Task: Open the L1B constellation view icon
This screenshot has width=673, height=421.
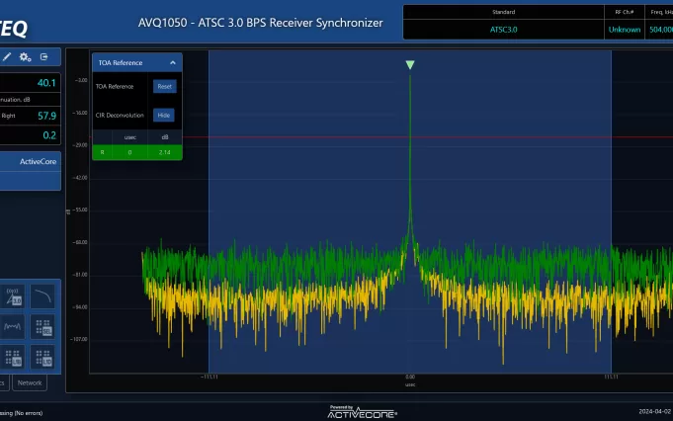Action: [12, 357]
